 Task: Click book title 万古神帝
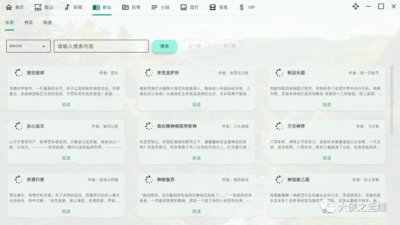click(x=296, y=127)
